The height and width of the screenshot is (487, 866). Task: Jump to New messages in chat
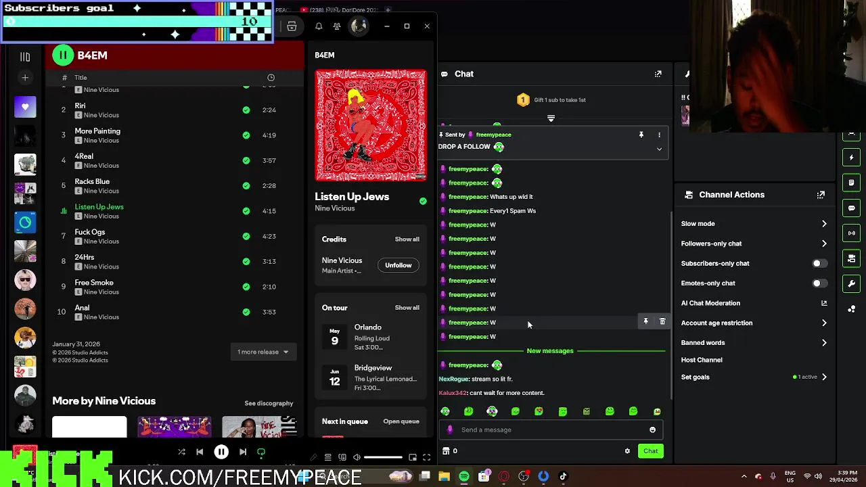click(550, 351)
